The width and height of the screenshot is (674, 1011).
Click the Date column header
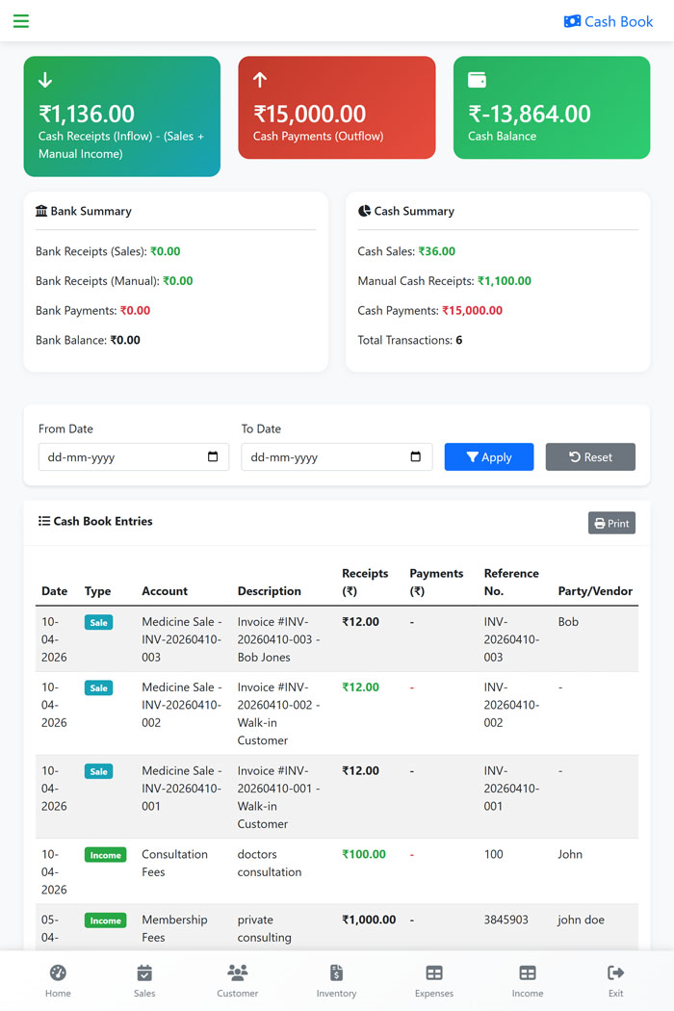(x=54, y=591)
